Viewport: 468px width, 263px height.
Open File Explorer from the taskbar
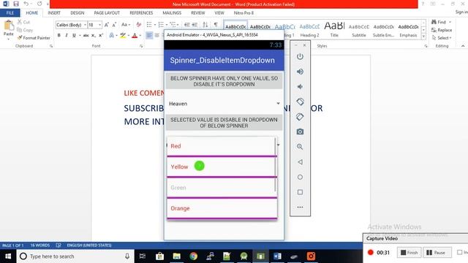(177, 256)
